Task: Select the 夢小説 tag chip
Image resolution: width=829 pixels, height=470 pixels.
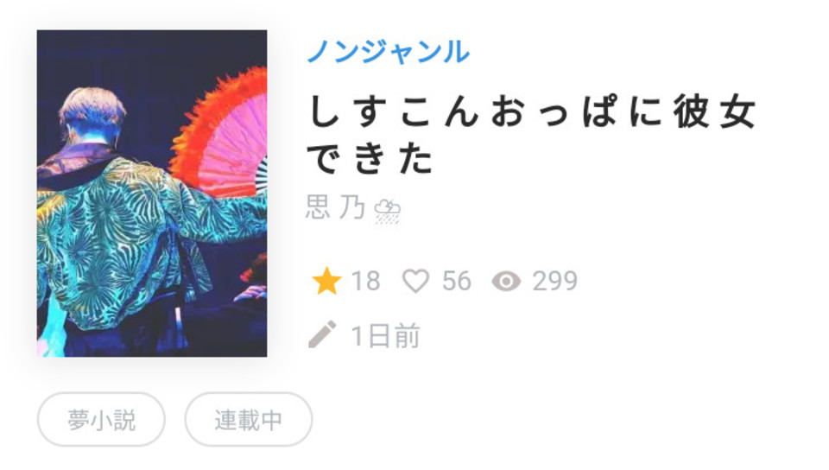Action: (101, 420)
